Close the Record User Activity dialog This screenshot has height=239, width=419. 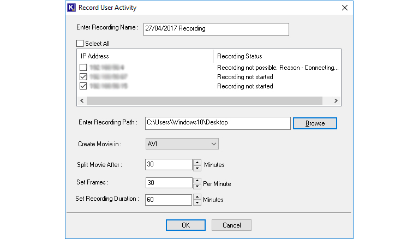click(x=345, y=8)
